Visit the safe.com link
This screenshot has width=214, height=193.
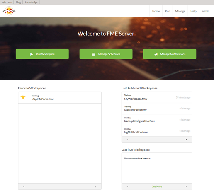pos(7,2)
